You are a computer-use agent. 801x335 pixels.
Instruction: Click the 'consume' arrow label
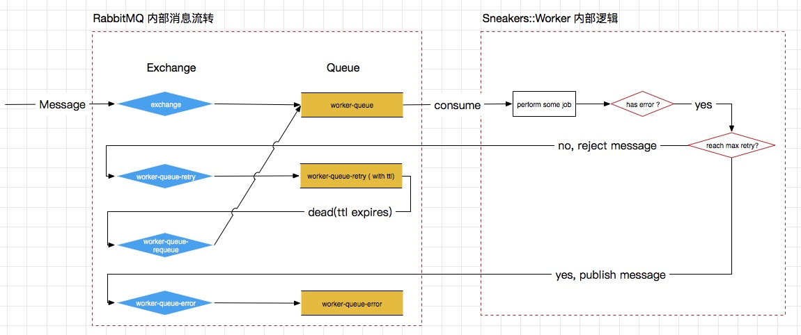coord(458,106)
